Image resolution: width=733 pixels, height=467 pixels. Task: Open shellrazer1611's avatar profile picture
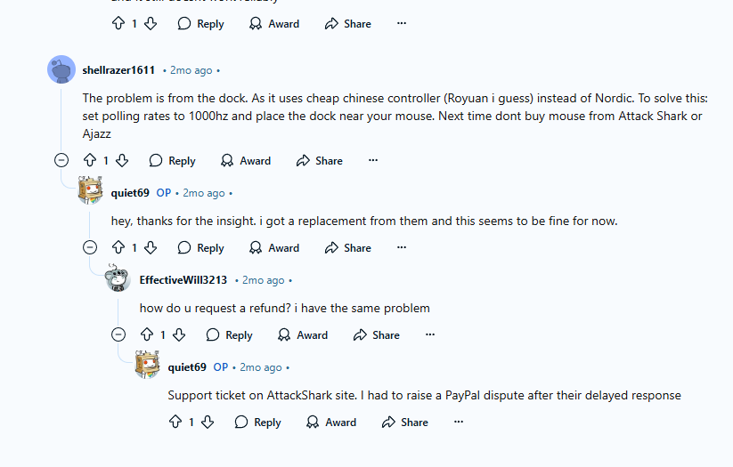point(61,69)
